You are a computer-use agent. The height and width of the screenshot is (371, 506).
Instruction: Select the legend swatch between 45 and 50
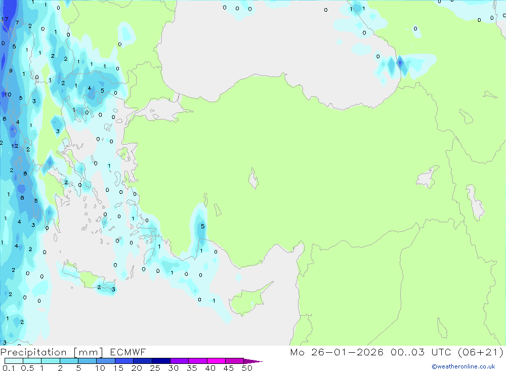tap(234, 361)
